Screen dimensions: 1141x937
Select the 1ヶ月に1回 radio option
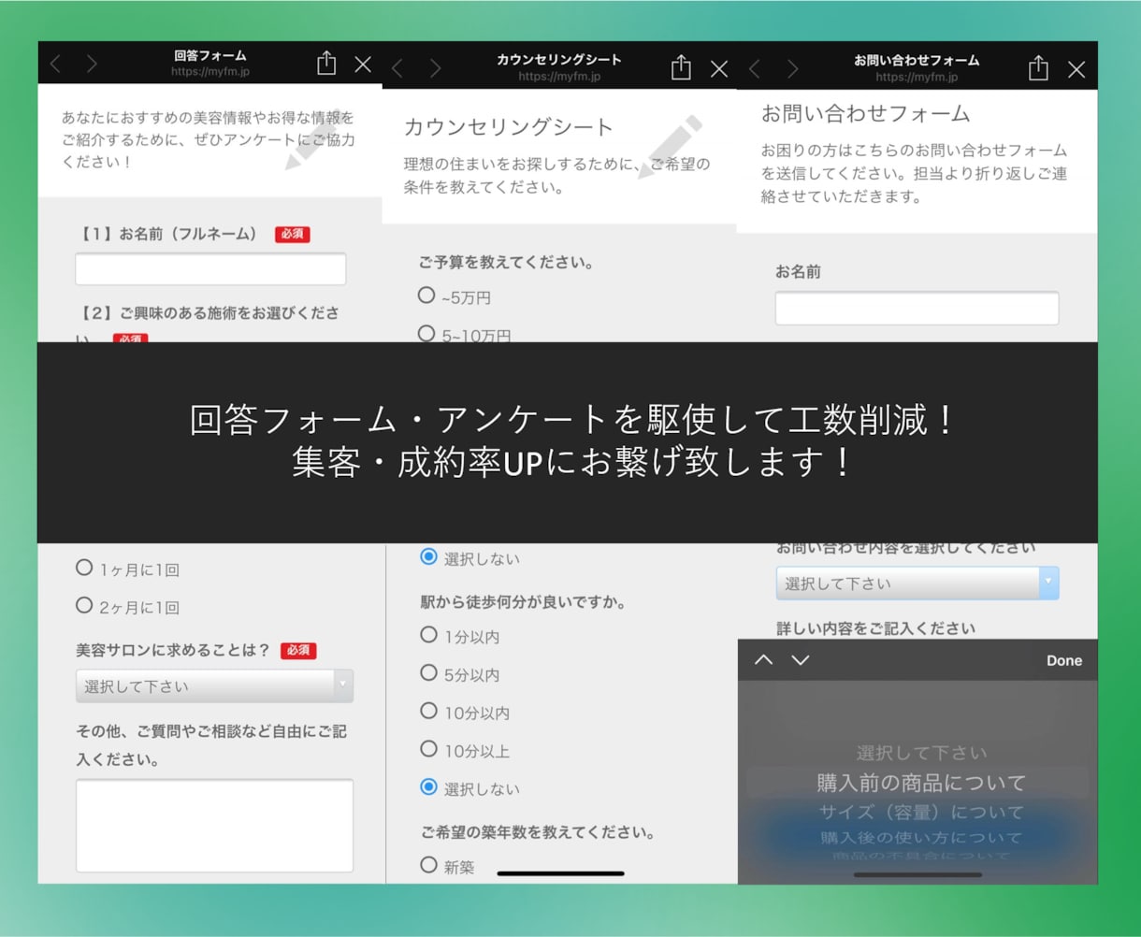click(84, 568)
